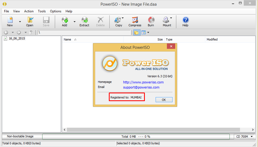
Task: Click the Copy disc toolbar icon
Action: [x=118, y=21]
